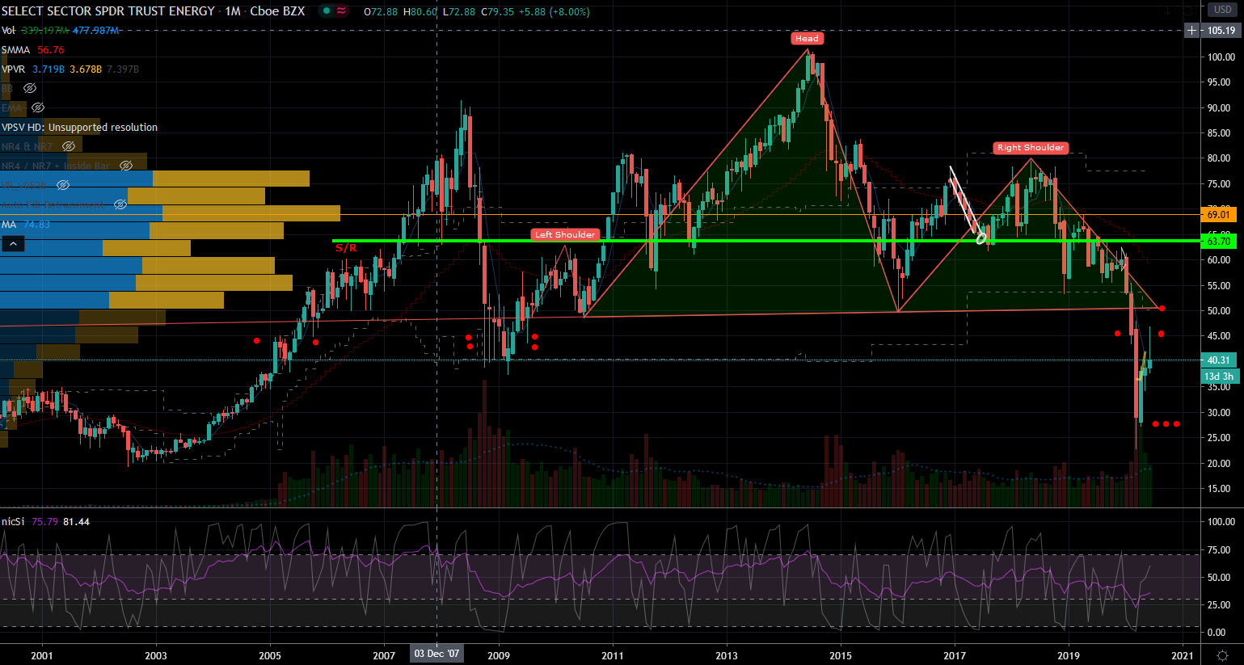Screen dimensions: 1244x665
Task: Click the 1M interval label in the title
Action: (x=233, y=11)
